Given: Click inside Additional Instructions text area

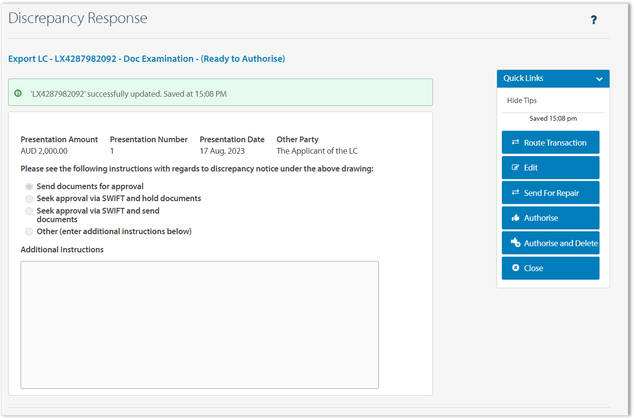Looking at the screenshot, I should [x=199, y=325].
